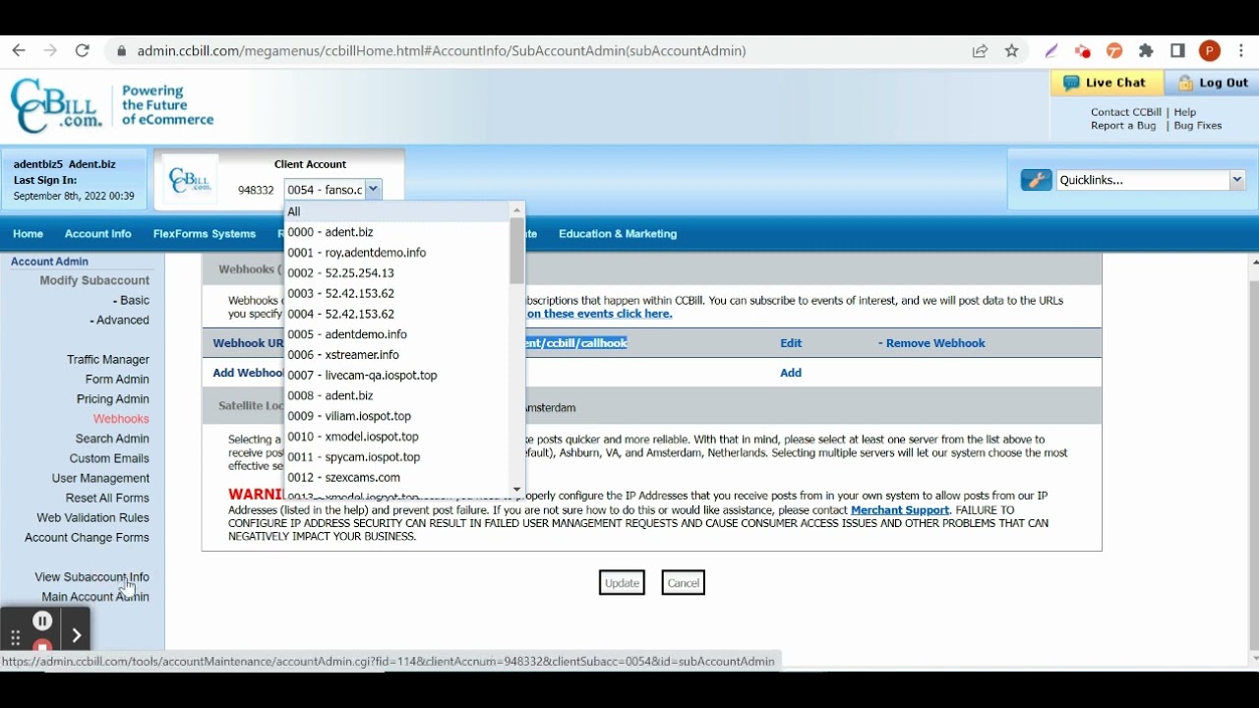Select 0001 - roy.adentdemo.info subaccount
Image resolution: width=1259 pixels, height=708 pixels.
397,253
